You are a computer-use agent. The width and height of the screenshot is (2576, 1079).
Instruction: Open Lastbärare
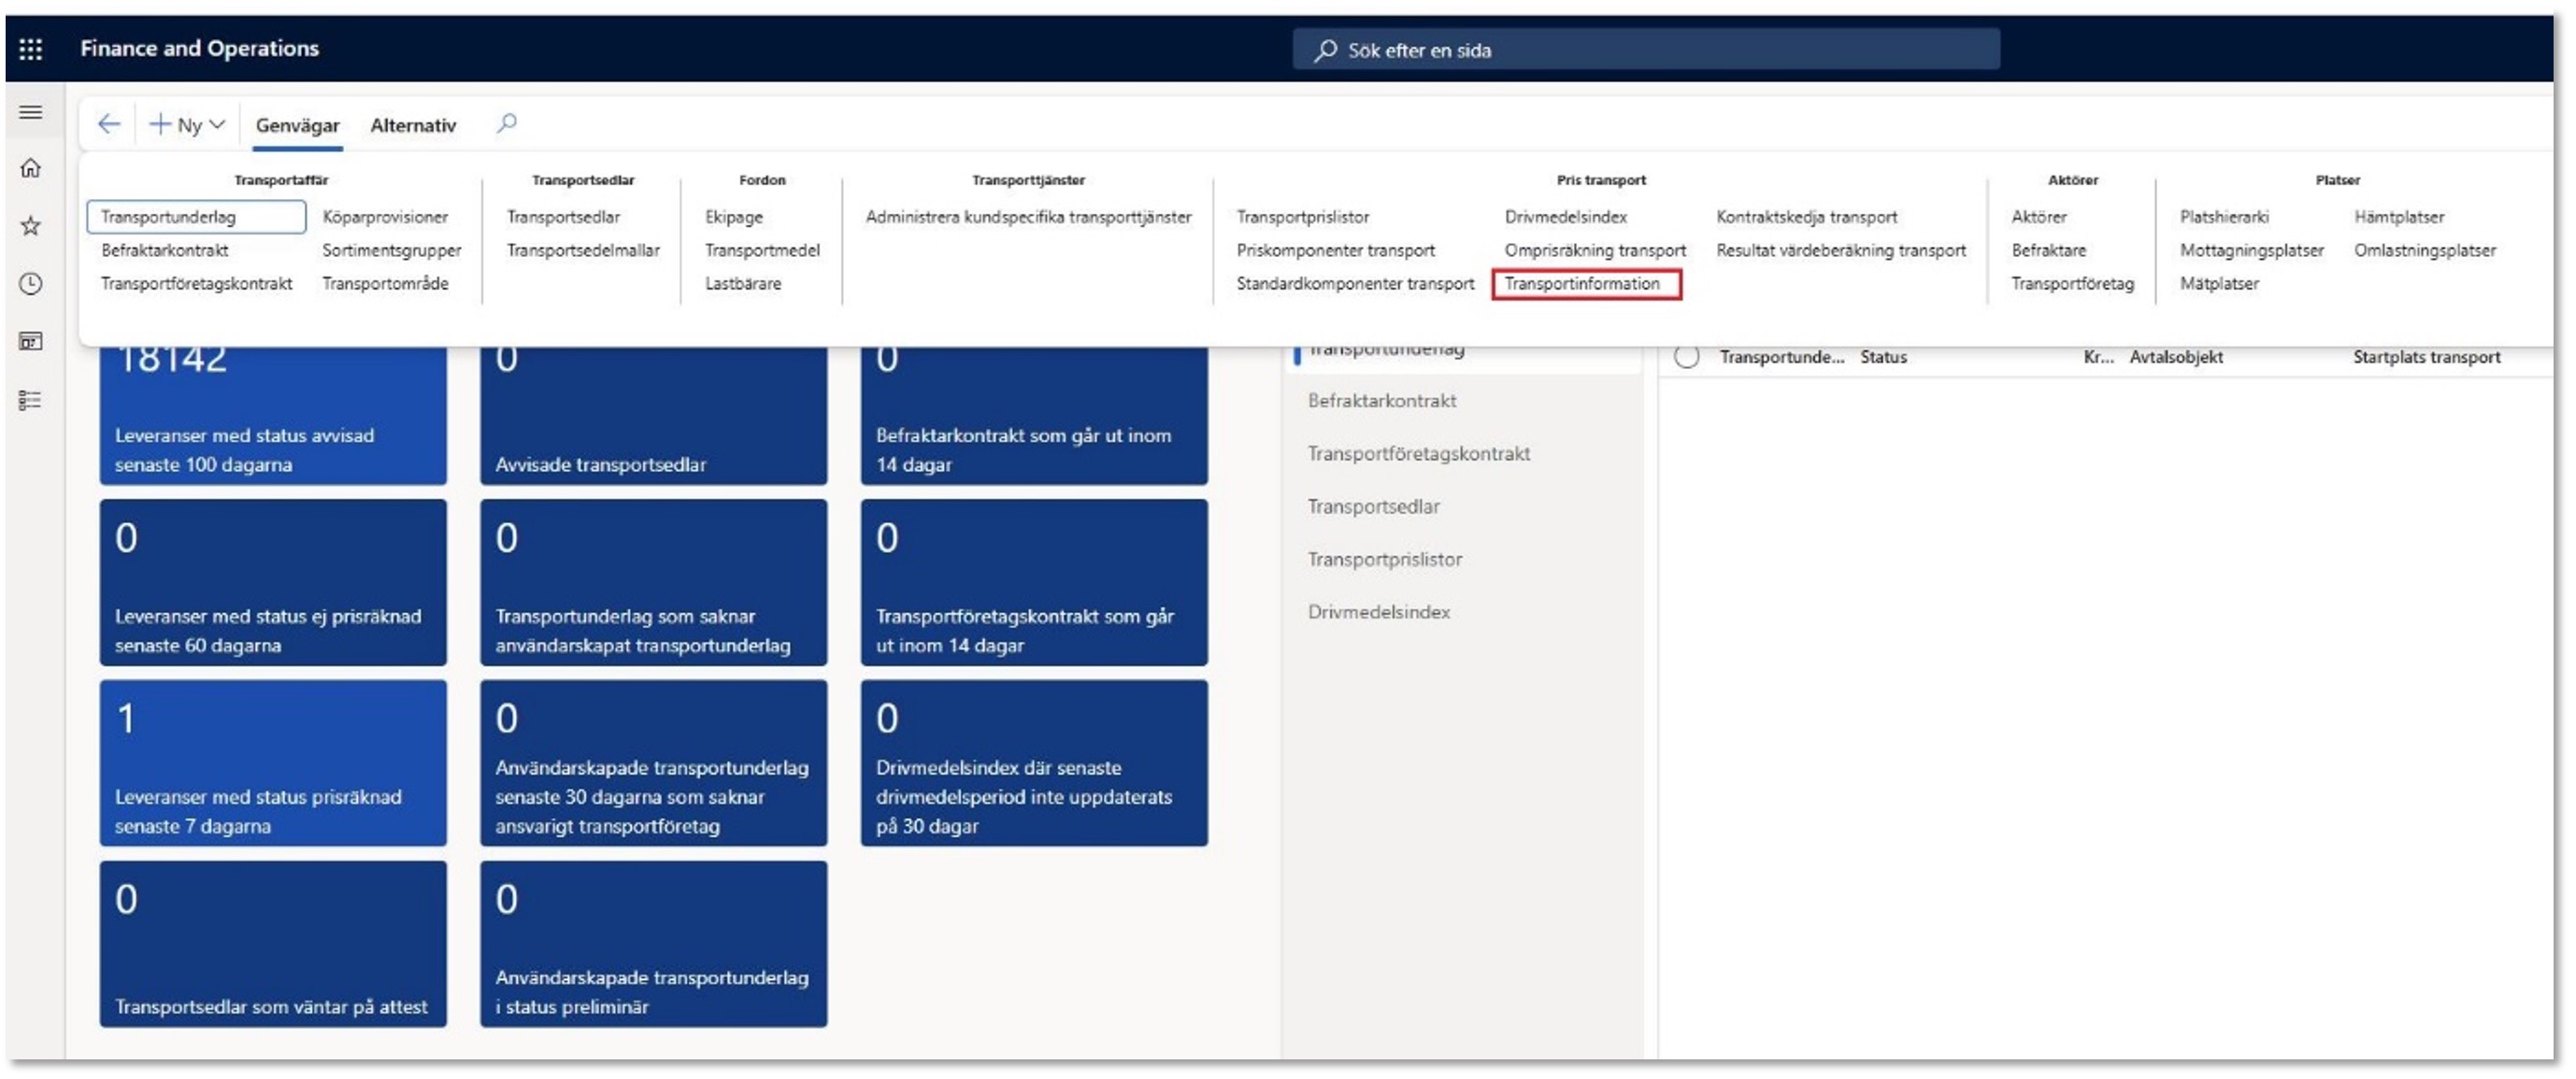coord(743,284)
